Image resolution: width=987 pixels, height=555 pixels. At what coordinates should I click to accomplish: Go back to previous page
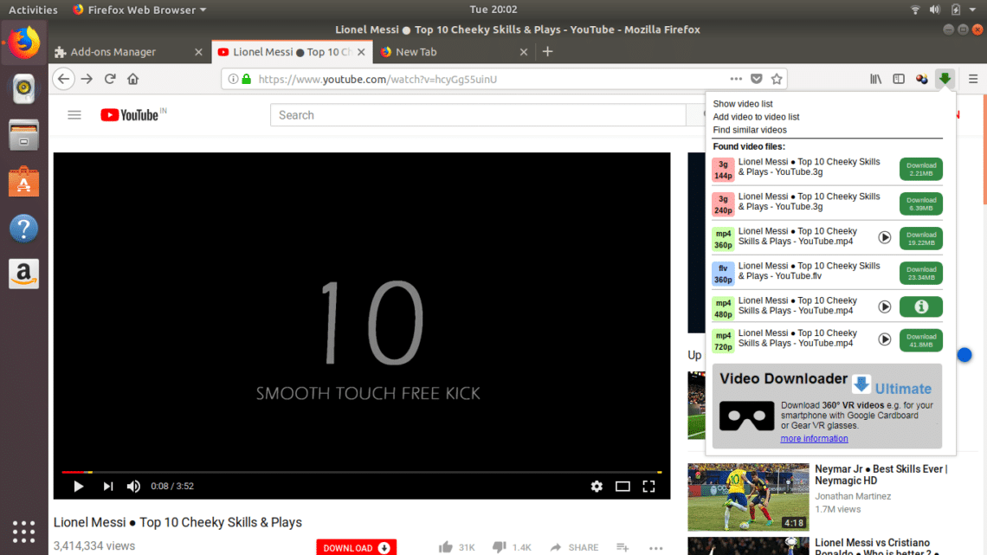[63, 79]
